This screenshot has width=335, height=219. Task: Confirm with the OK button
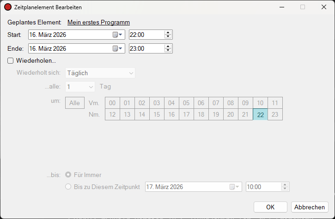(270, 207)
